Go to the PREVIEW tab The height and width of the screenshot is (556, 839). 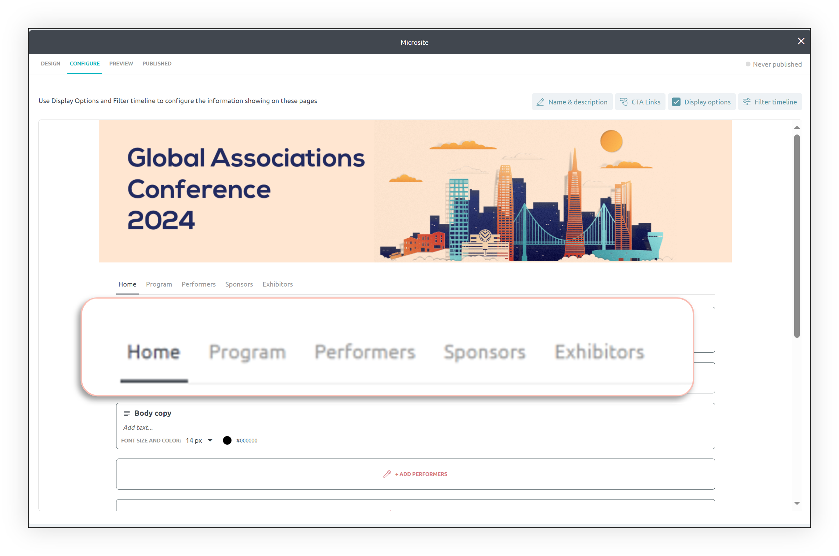pos(121,63)
